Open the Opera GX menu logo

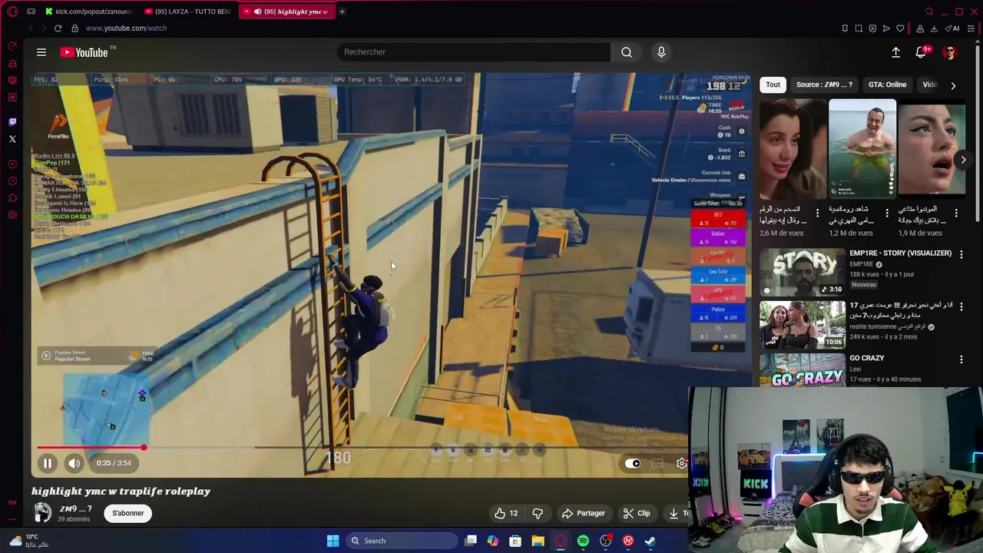click(x=12, y=12)
